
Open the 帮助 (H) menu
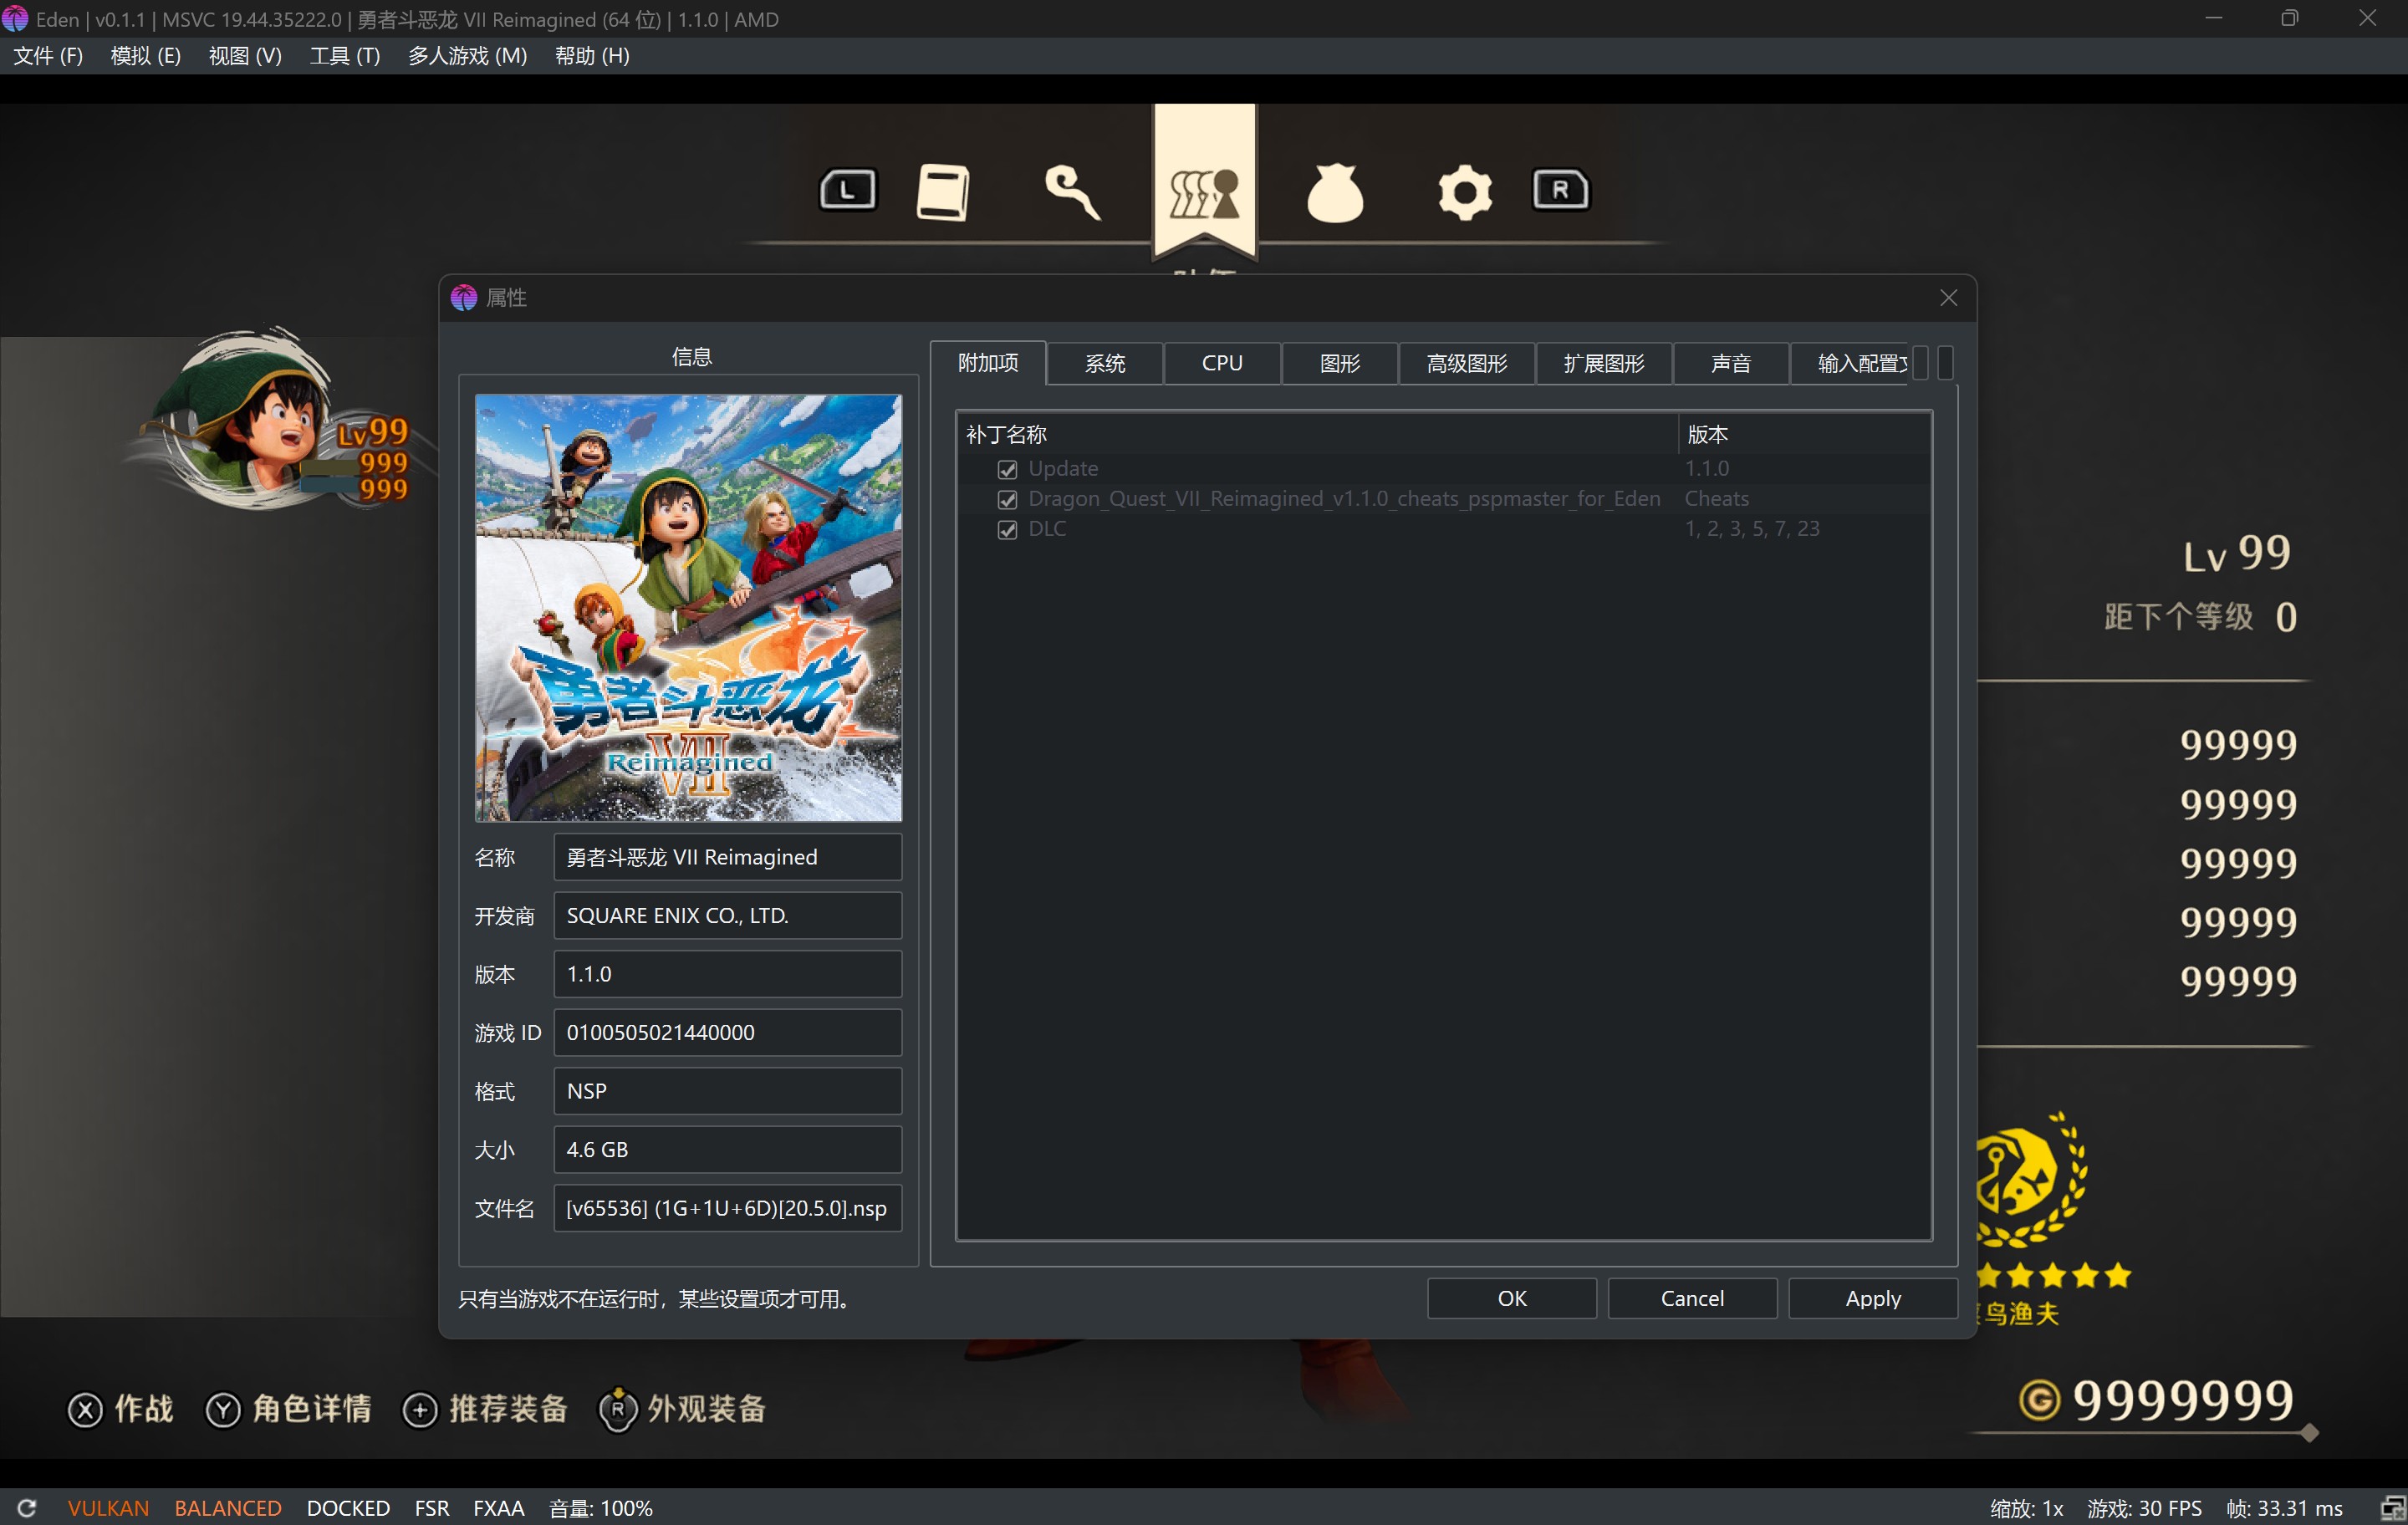pyautogui.click(x=592, y=56)
